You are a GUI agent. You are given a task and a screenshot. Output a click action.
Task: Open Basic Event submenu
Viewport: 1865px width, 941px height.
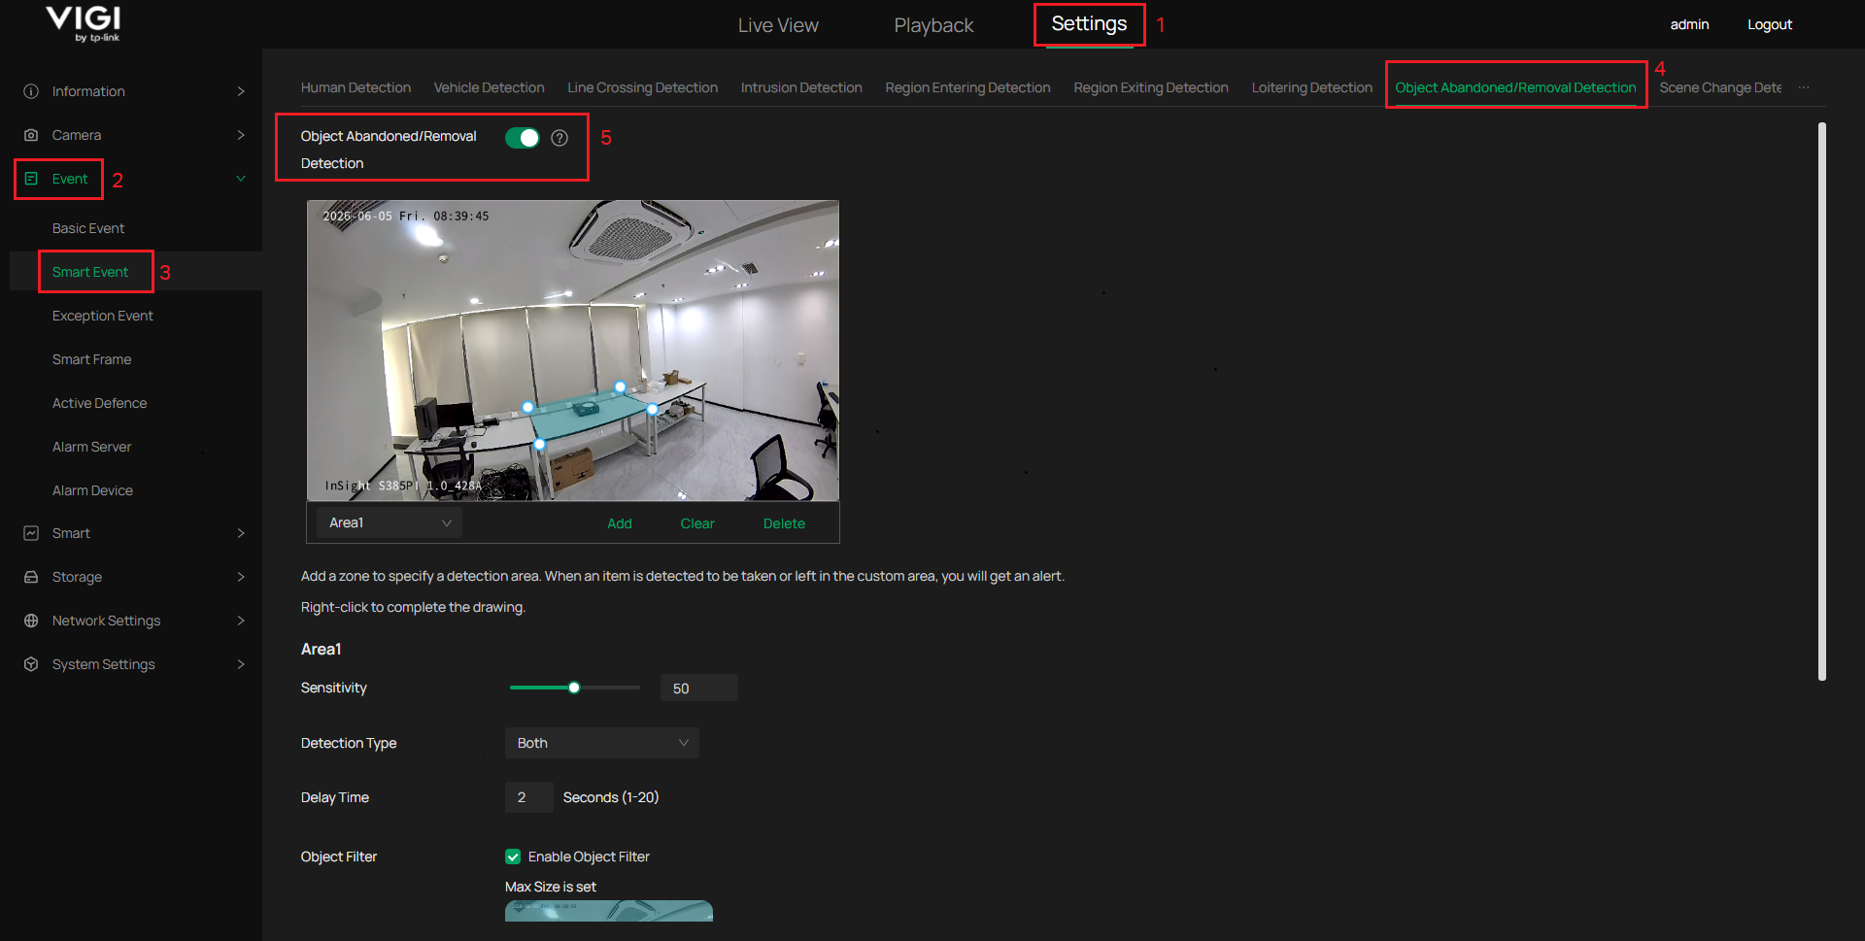coord(88,228)
